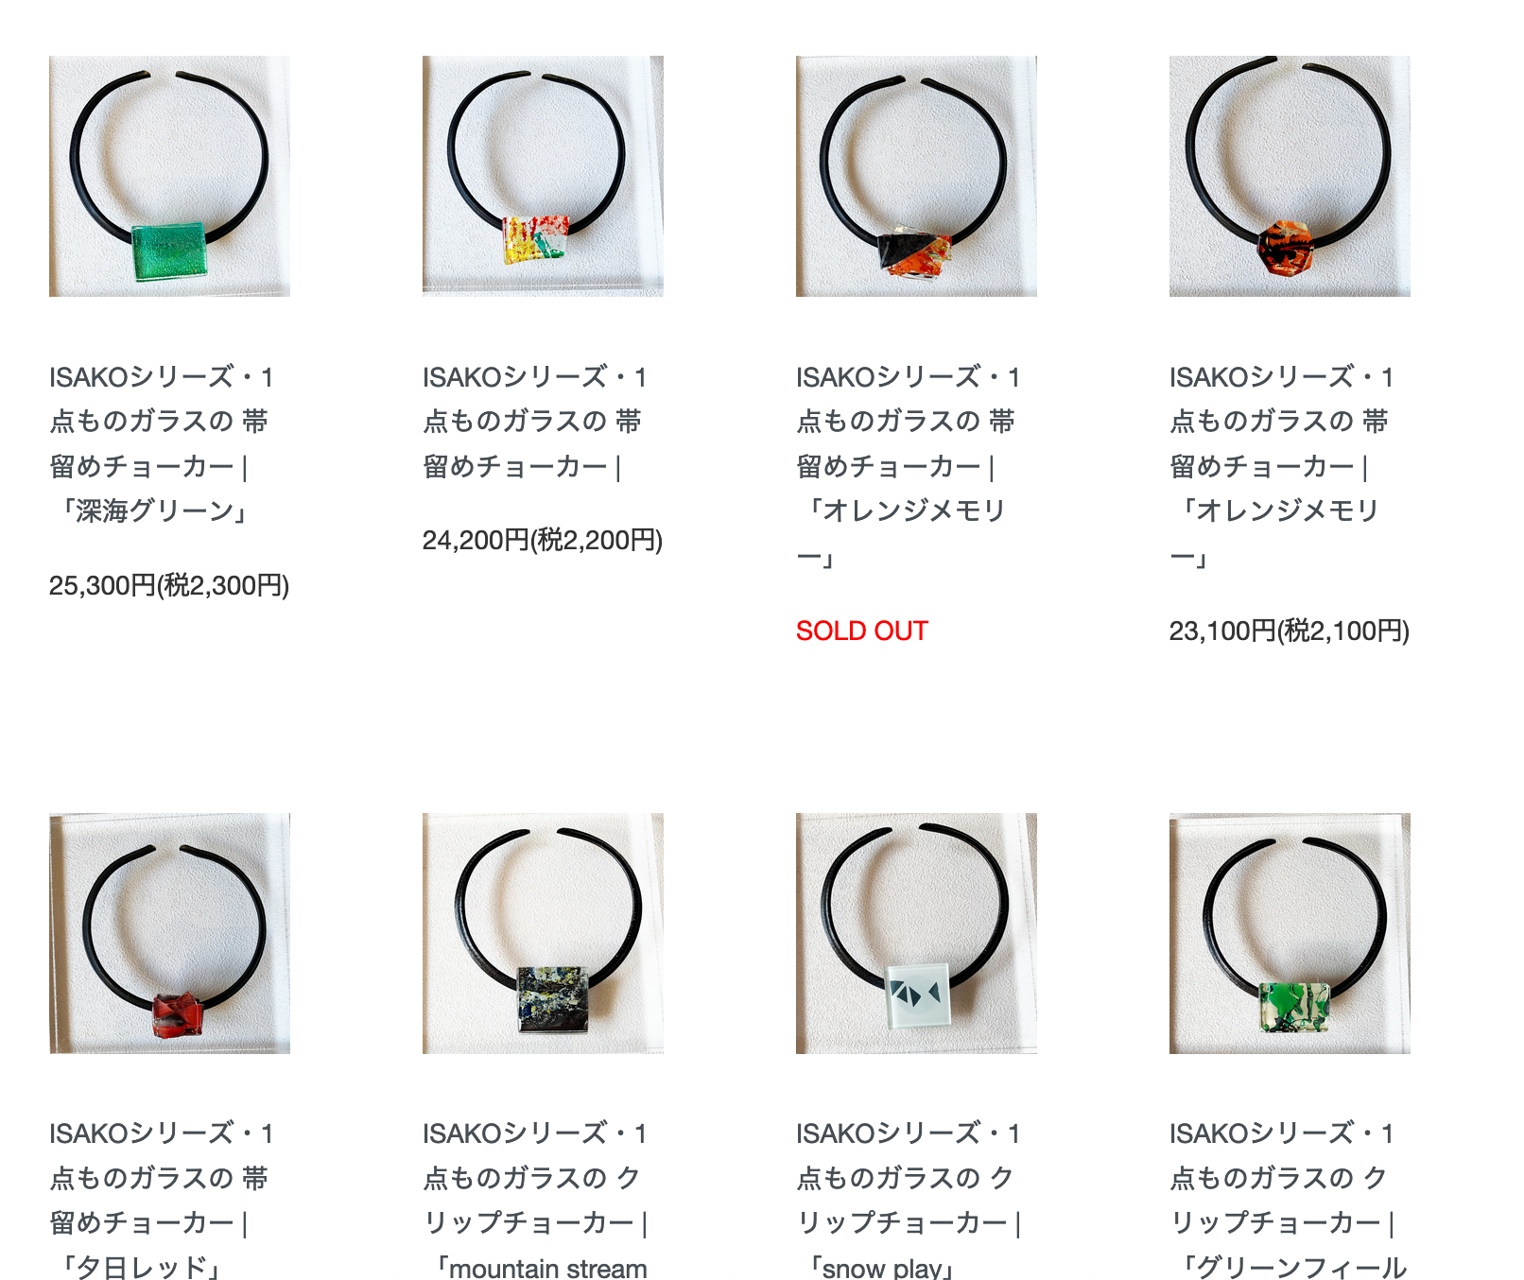
Task: Click the red SOLD OUT label
Action: pyautogui.click(x=862, y=631)
